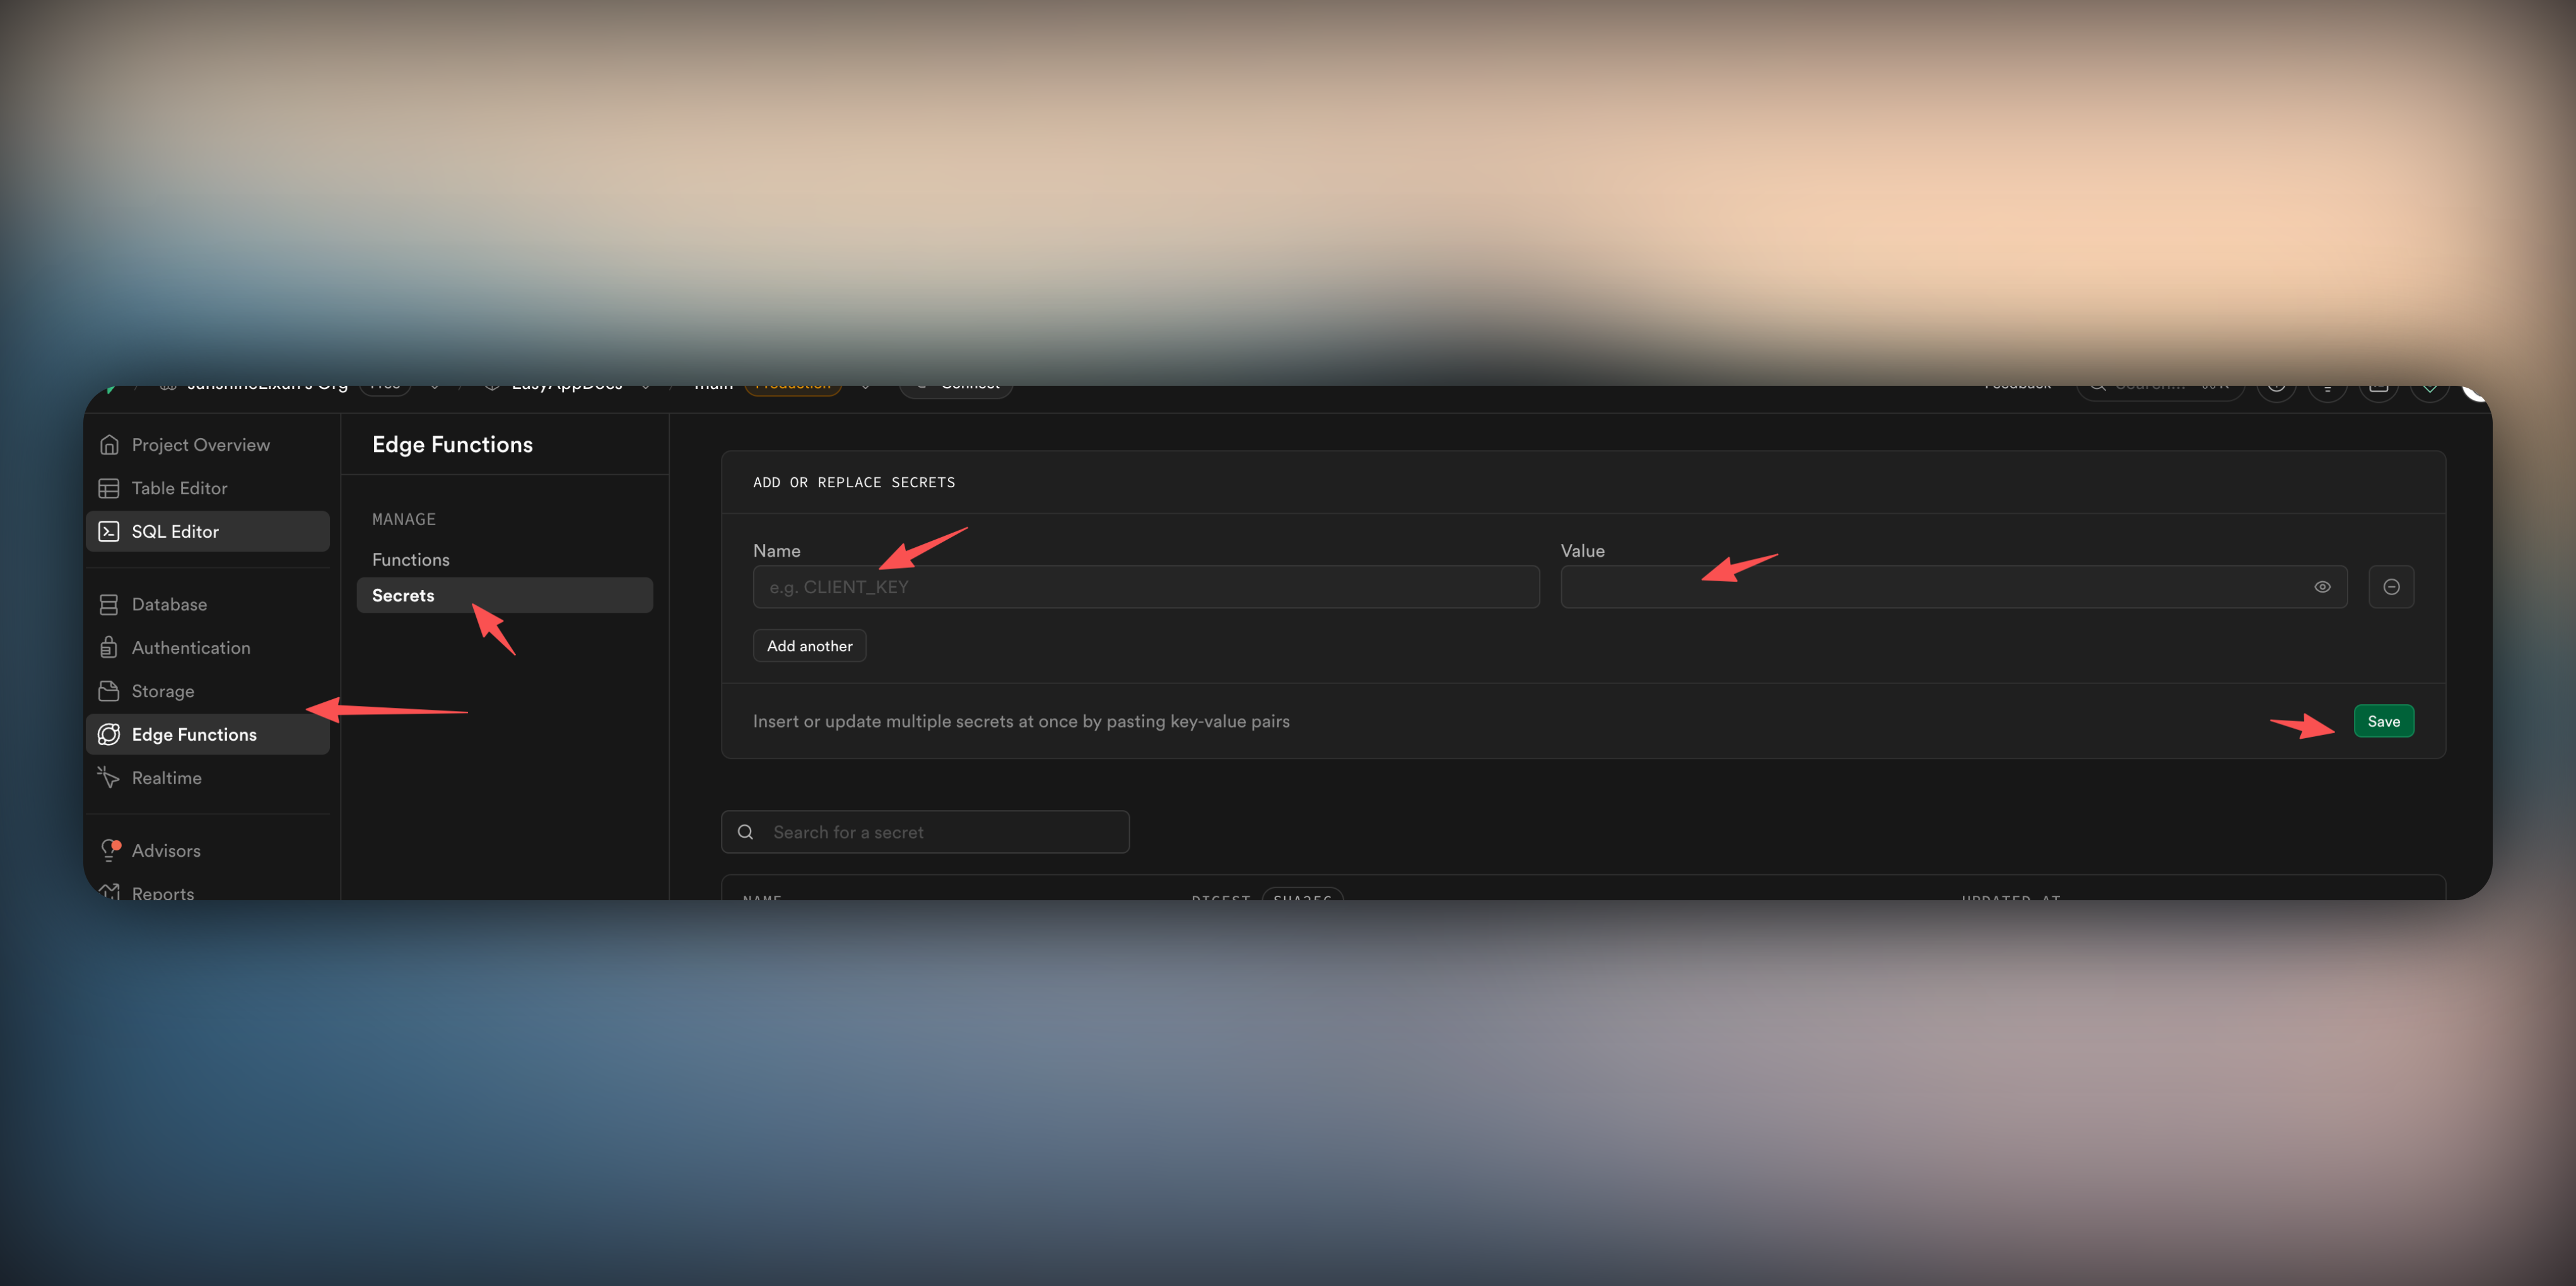Open Advisors lightbulb icon
This screenshot has width=2576, height=1286.
pos(109,850)
